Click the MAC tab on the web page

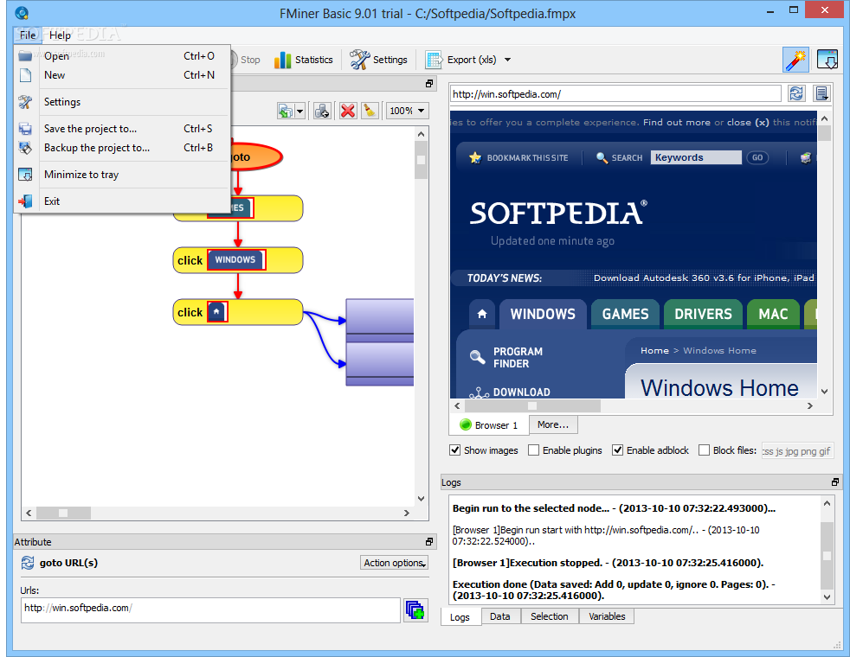click(773, 314)
